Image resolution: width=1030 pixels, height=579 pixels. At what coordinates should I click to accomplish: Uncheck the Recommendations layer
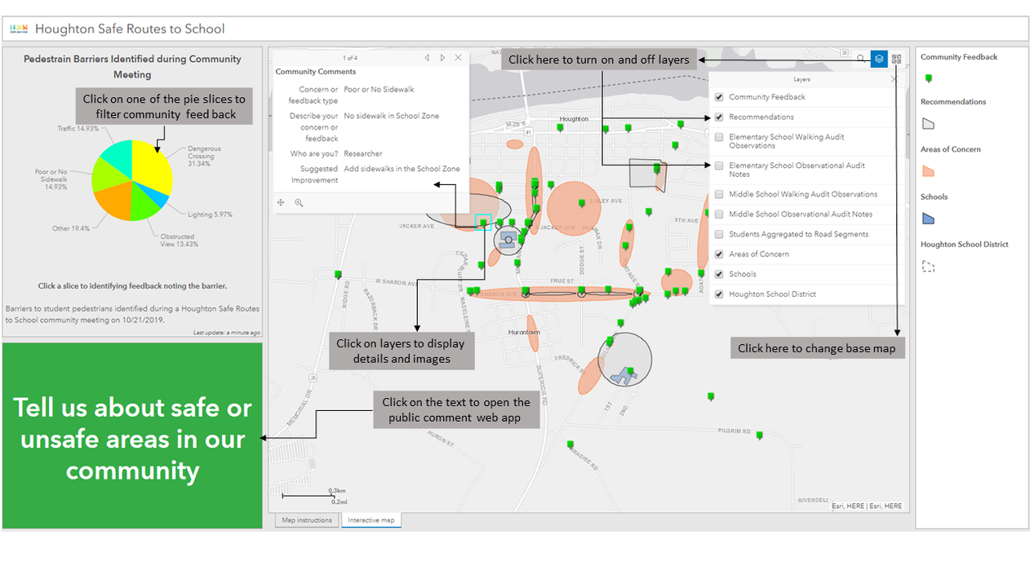click(719, 117)
